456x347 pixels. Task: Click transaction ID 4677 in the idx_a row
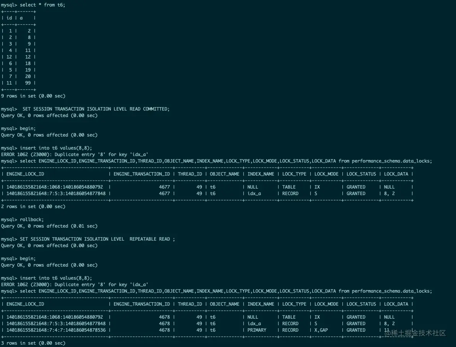[x=164, y=194]
